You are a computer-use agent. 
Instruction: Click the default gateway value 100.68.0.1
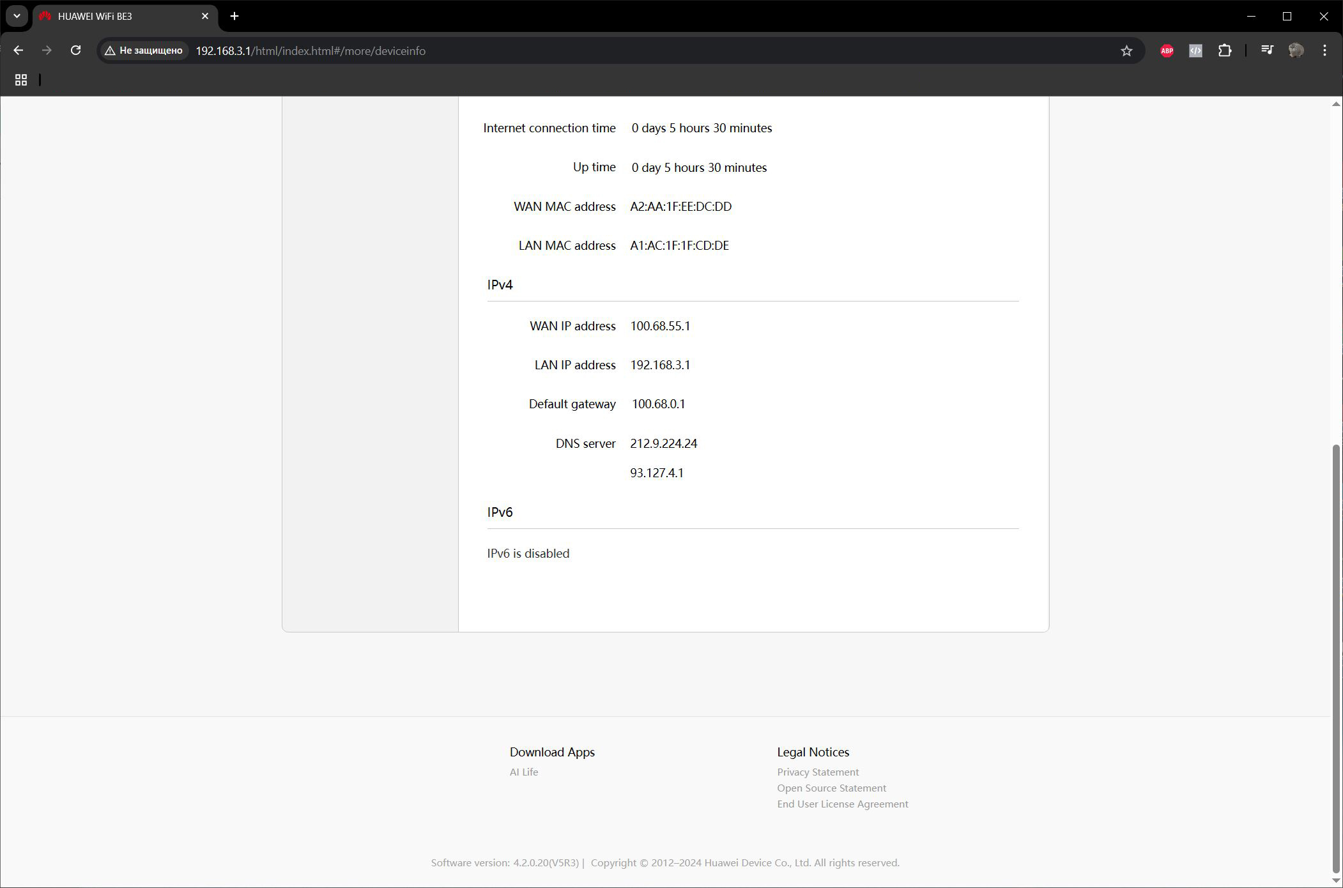[x=658, y=404]
